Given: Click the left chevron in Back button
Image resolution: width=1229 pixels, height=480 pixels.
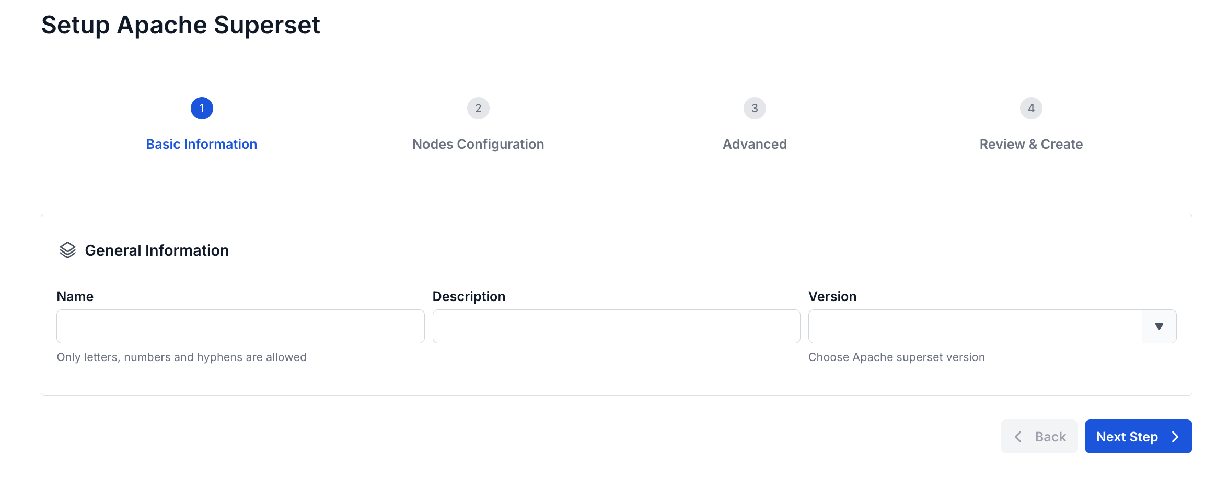Looking at the screenshot, I should 1018,437.
